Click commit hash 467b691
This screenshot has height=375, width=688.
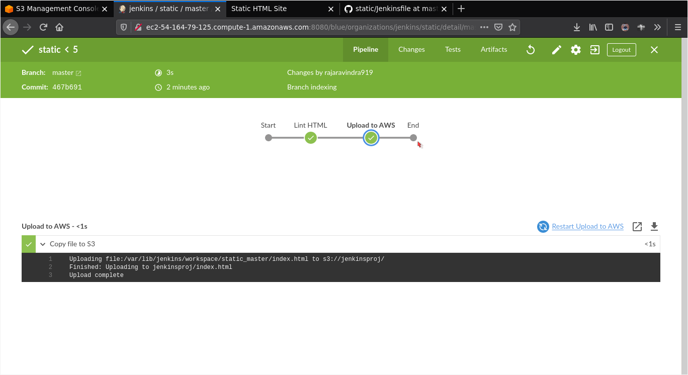[67, 87]
